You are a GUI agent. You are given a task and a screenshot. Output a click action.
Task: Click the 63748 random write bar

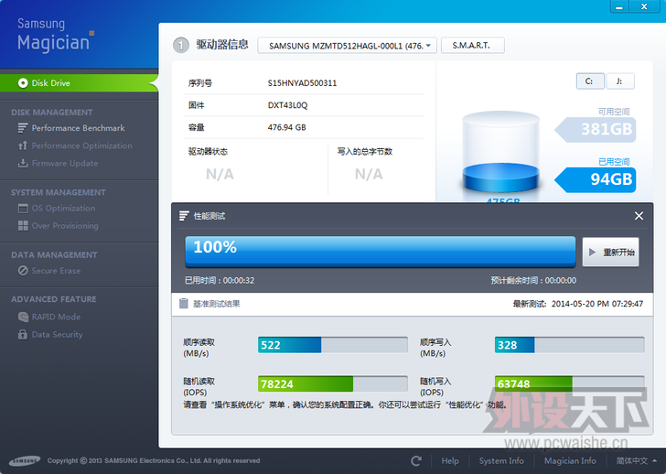(569, 383)
